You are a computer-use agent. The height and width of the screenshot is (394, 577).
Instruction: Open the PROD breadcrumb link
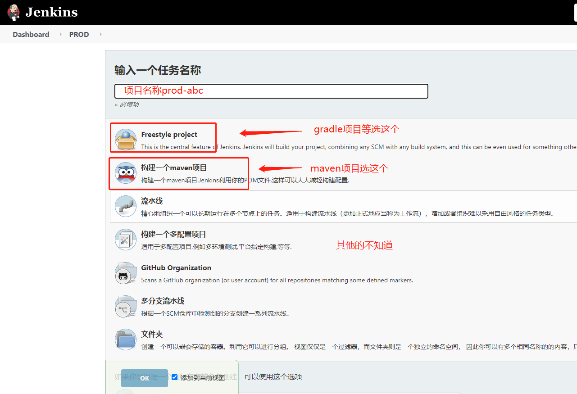[x=79, y=34]
